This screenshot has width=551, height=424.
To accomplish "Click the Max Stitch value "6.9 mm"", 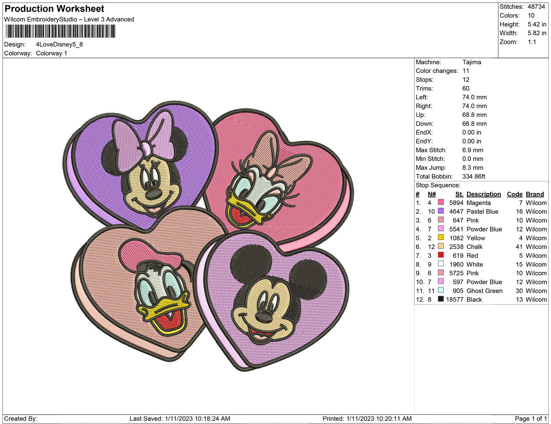I will pyautogui.click(x=473, y=150).
